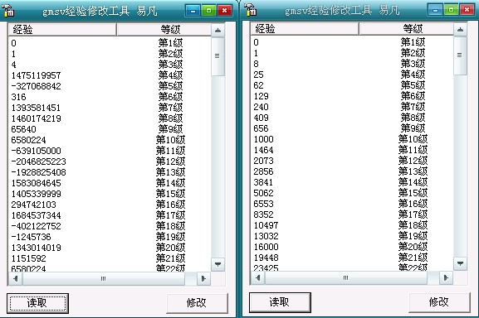Select the 16000 experience row in right list
The image size is (479, 318).
click(x=352, y=247)
